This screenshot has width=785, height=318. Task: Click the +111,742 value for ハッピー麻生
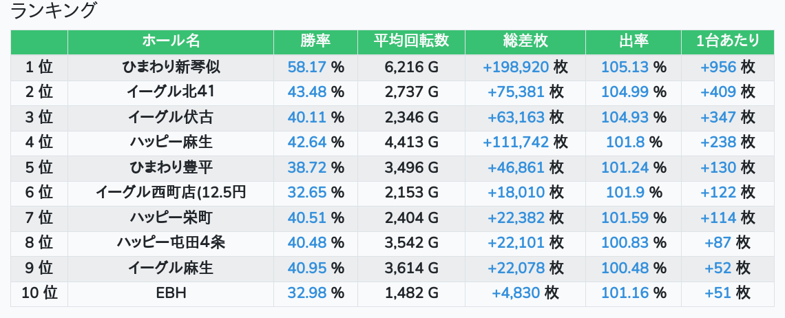click(x=516, y=142)
